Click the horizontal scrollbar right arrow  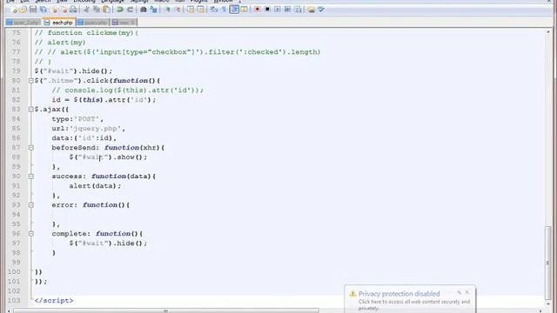click(540, 310)
